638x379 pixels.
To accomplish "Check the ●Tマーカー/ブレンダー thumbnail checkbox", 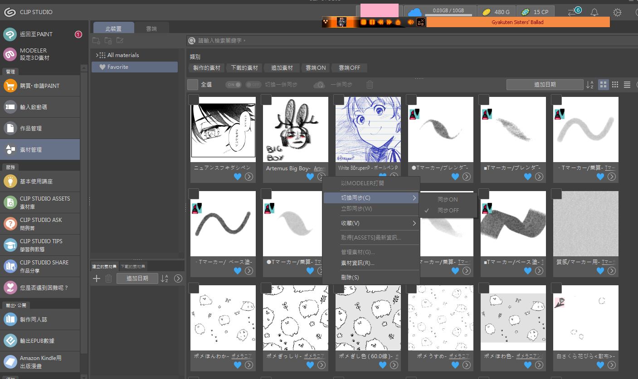I will click(411, 100).
